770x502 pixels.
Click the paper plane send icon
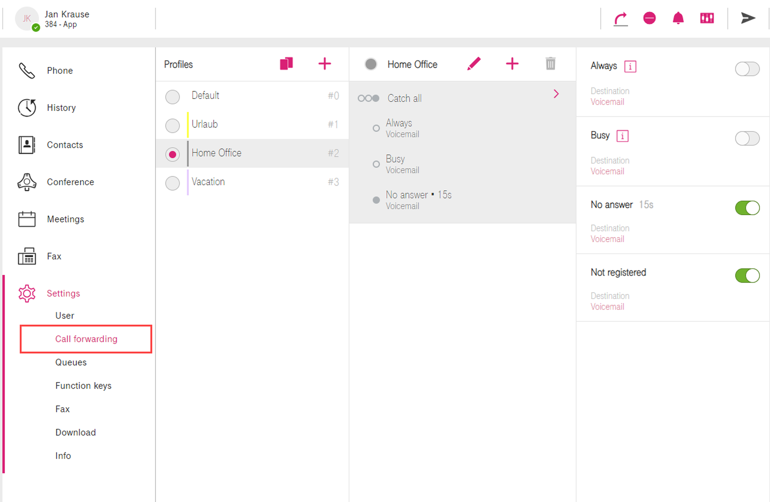[748, 18]
